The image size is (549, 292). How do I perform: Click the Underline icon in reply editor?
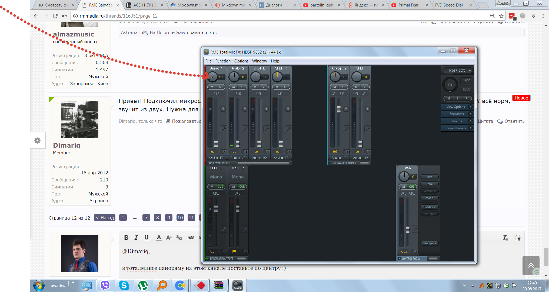[146, 237]
